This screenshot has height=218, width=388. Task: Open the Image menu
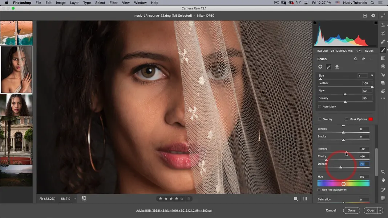[61, 3]
